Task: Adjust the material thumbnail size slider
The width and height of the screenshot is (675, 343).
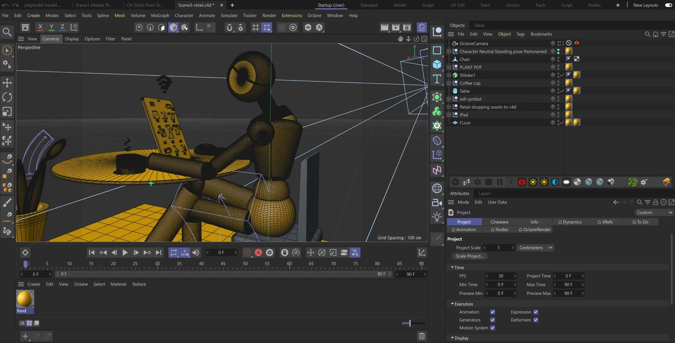Action: (409, 323)
